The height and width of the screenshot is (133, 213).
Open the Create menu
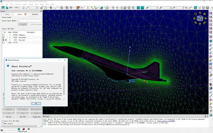(x=31, y=4)
